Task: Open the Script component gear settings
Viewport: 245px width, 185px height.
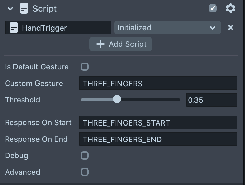Action: coord(230,8)
